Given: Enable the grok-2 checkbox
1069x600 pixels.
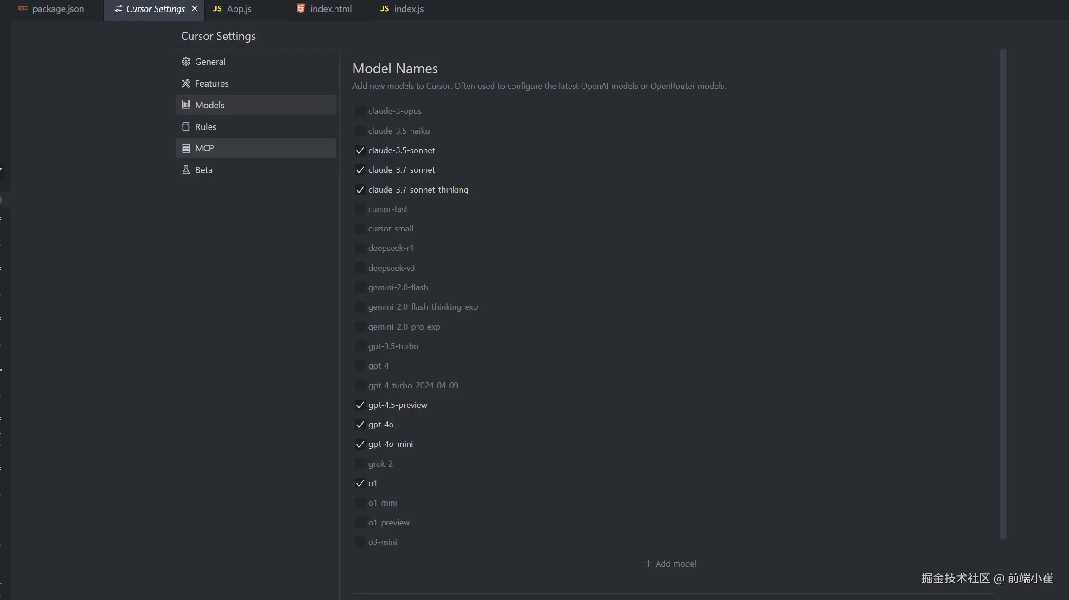Looking at the screenshot, I should click(x=360, y=464).
